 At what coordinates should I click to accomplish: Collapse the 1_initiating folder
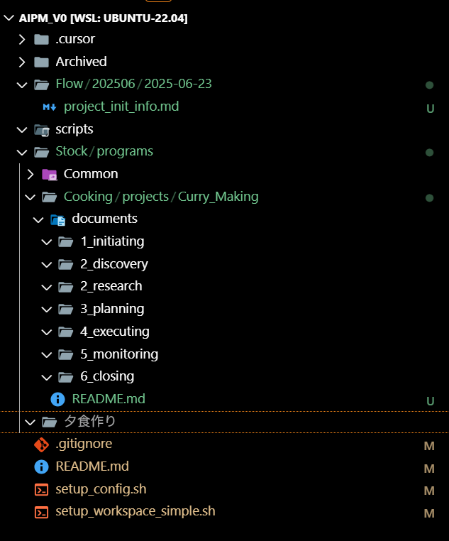[x=47, y=242]
